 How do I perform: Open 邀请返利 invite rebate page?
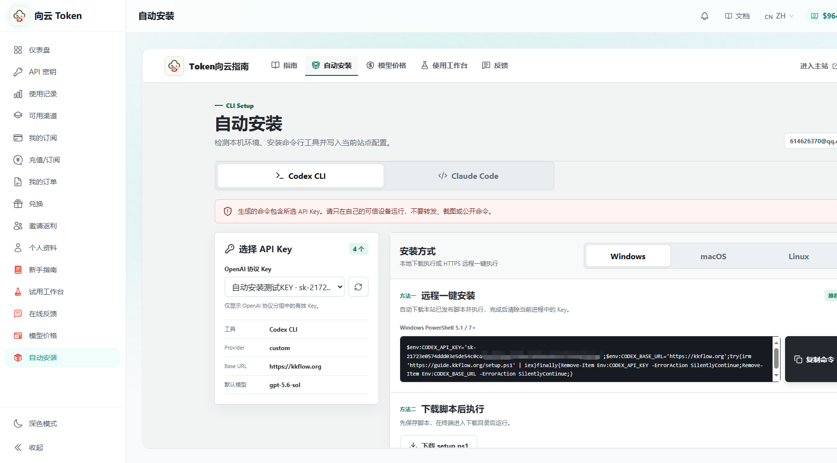[62, 226]
